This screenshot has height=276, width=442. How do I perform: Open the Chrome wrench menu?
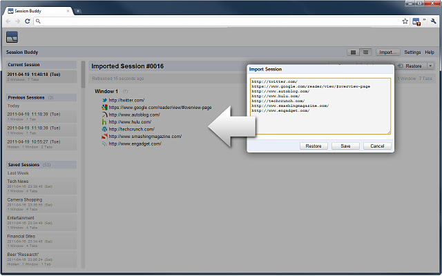tap(434, 21)
